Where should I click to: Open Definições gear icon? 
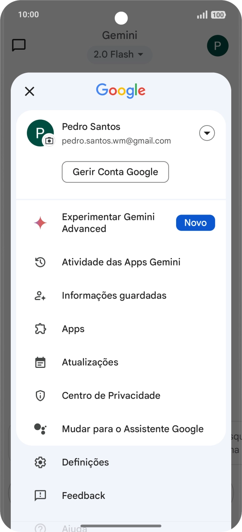(40, 462)
